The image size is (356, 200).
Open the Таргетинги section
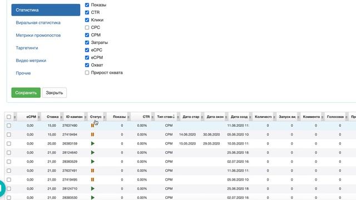click(27, 48)
